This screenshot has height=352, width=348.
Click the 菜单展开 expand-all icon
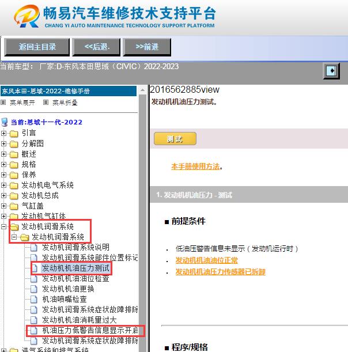pyautogui.click(x=3, y=103)
